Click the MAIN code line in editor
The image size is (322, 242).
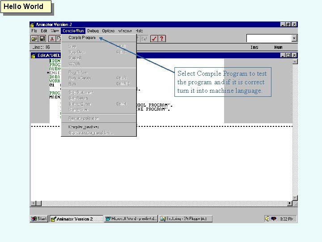coord(55,97)
